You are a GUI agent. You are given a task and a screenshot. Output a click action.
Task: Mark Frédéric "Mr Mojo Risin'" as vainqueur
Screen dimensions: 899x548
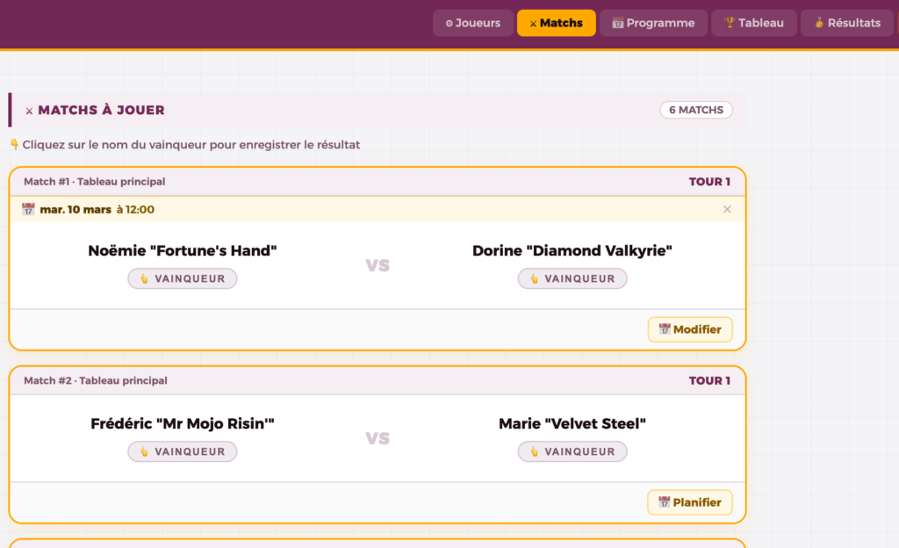(183, 451)
